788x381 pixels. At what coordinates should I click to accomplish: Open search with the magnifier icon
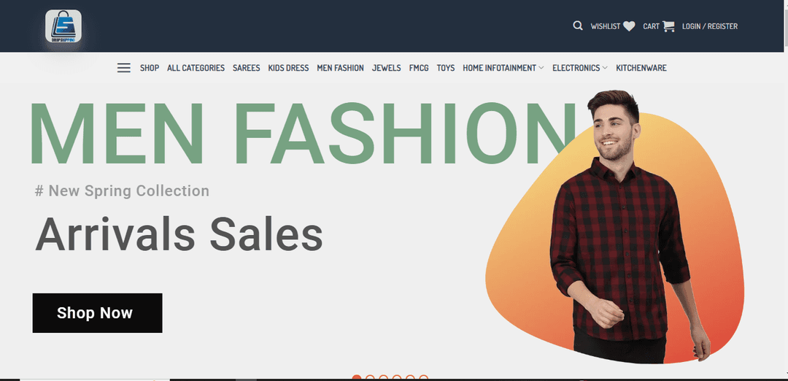pyautogui.click(x=578, y=26)
